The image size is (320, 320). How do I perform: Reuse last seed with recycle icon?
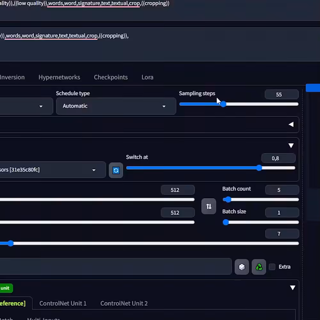tap(259, 267)
